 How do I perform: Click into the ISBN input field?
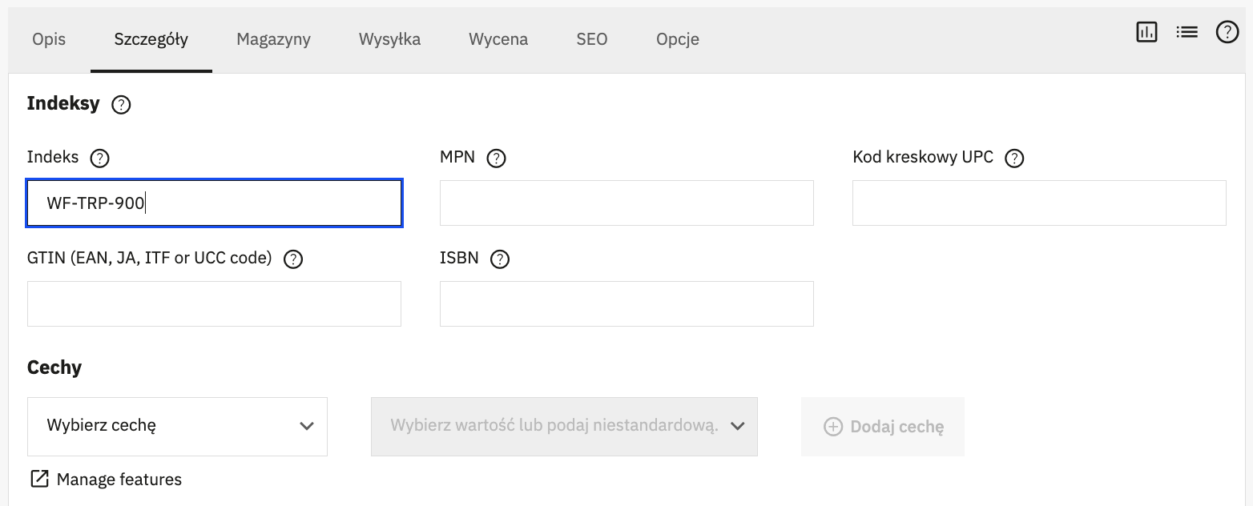tap(626, 303)
